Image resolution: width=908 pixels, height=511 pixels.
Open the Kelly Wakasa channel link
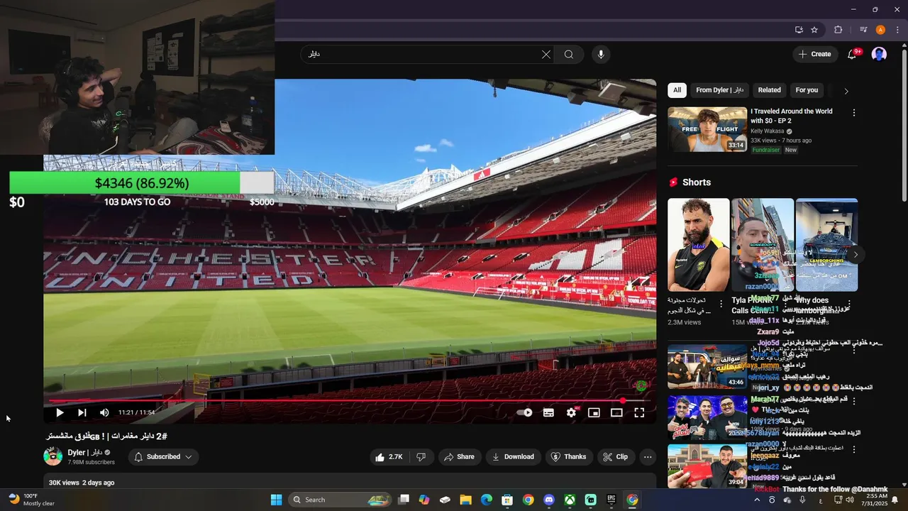[767, 131]
